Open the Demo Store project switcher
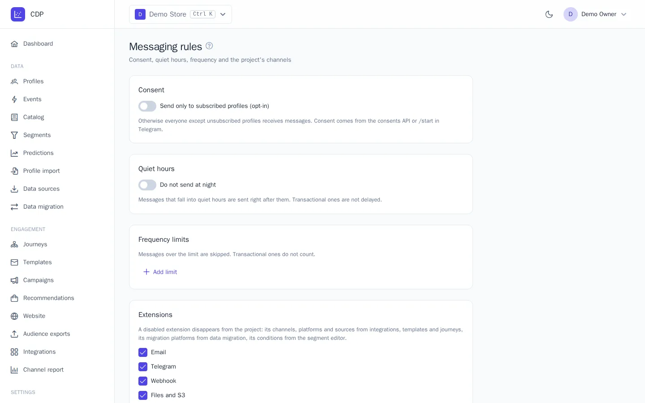This screenshot has height=403, width=645. pos(181,14)
